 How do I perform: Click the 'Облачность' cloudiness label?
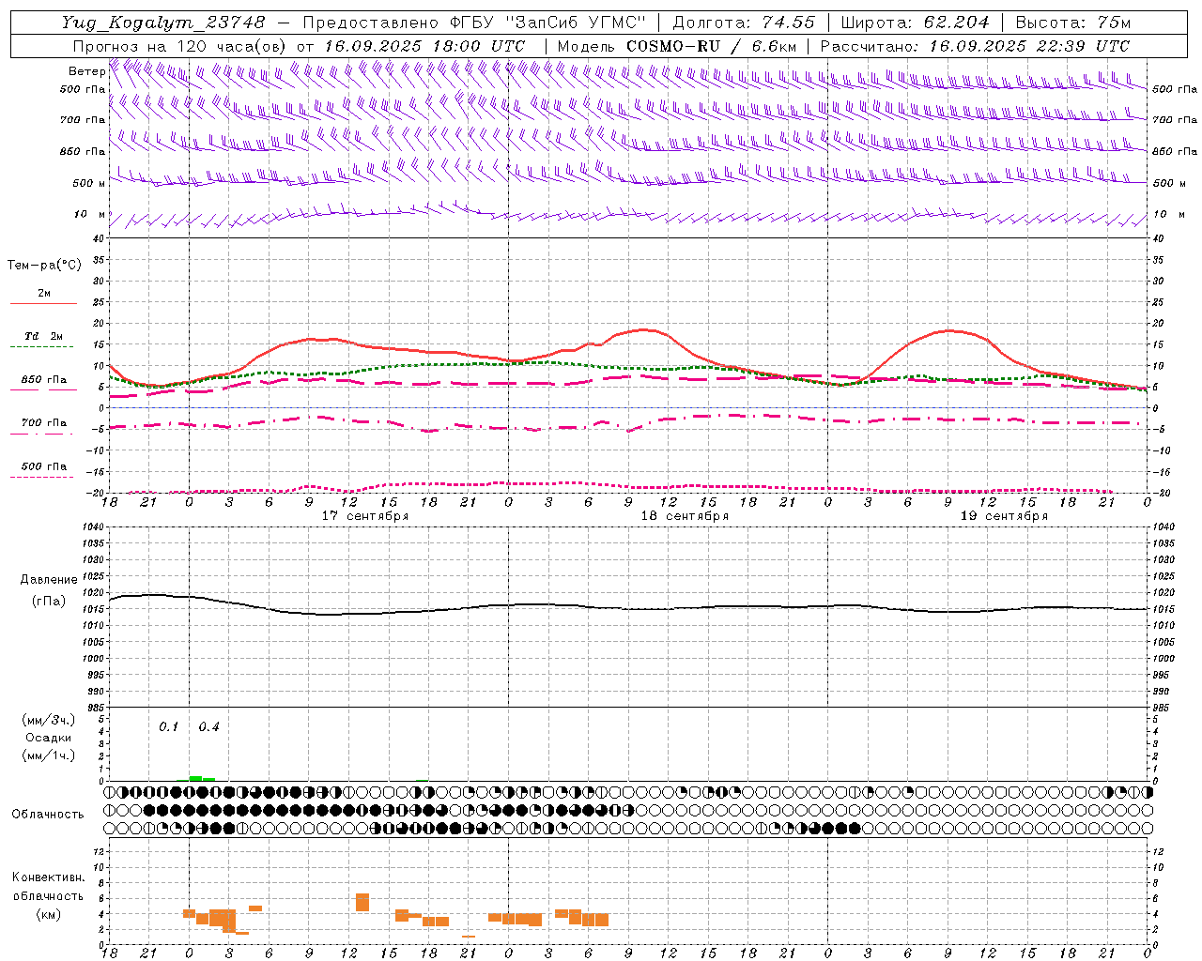point(48,815)
